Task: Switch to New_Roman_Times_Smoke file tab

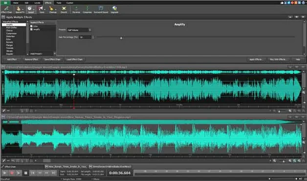Action: (x=66, y=166)
